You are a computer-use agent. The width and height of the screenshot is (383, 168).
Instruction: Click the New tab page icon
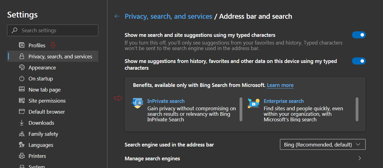(21, 89)
